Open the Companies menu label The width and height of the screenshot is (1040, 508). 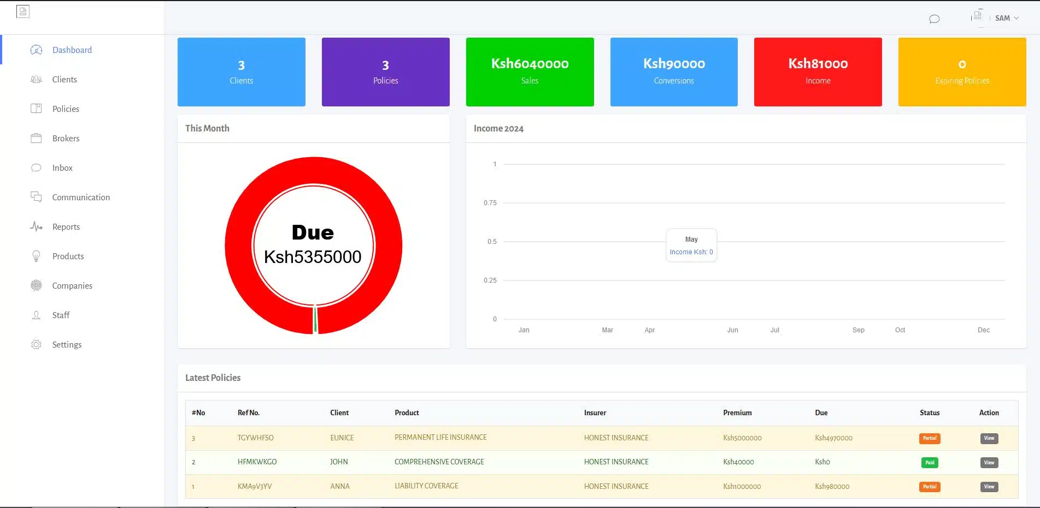(x=72, y=286)
